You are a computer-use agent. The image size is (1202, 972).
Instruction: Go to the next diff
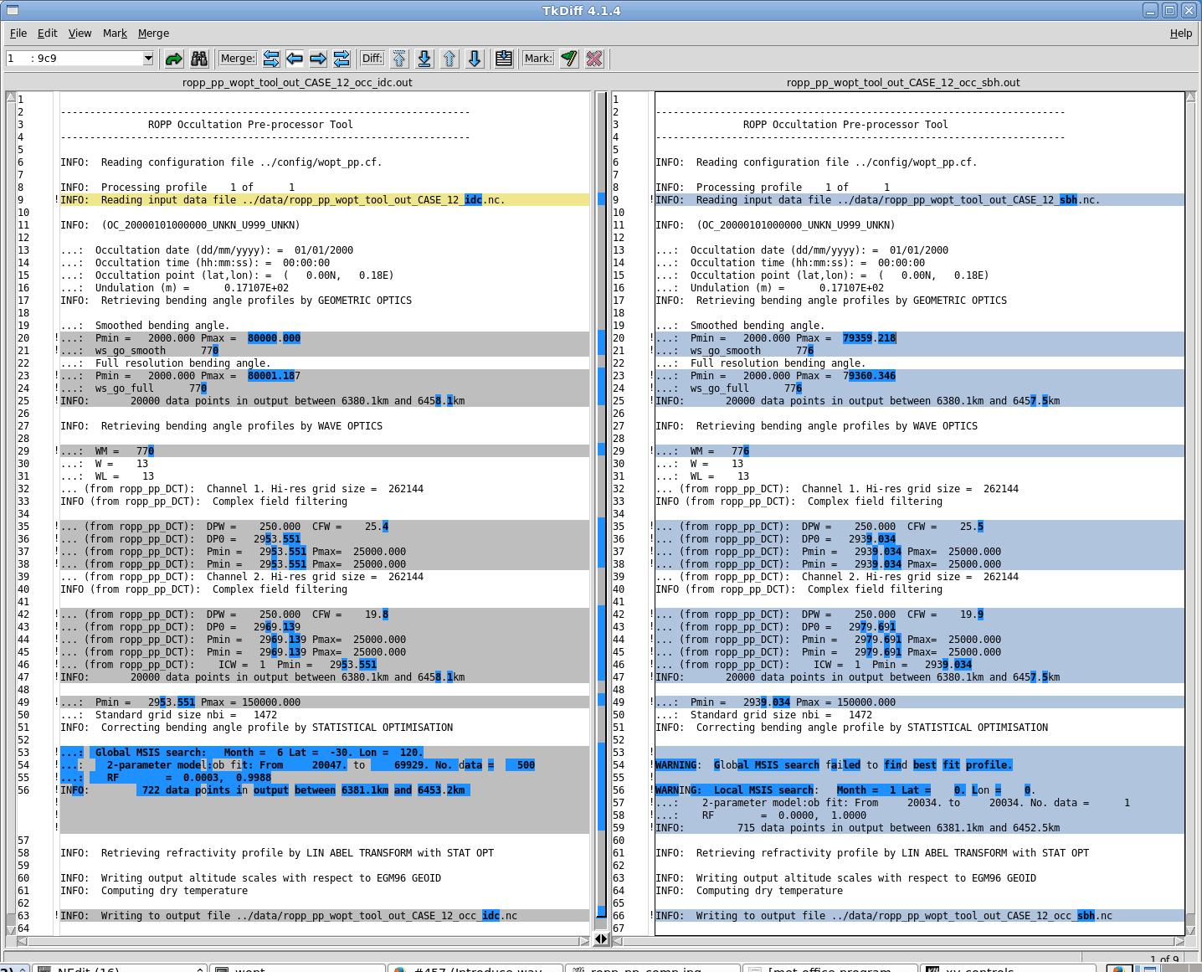pyautogui.click(x=475, y=59)
